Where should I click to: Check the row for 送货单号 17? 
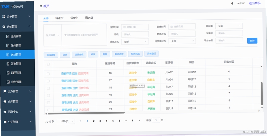(48, 81)
